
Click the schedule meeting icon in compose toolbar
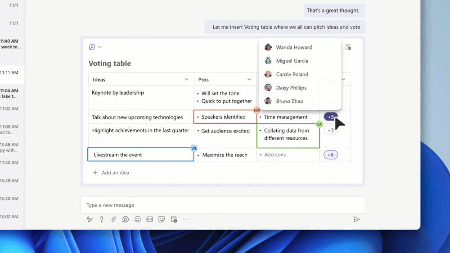click(x=174, y=219)
